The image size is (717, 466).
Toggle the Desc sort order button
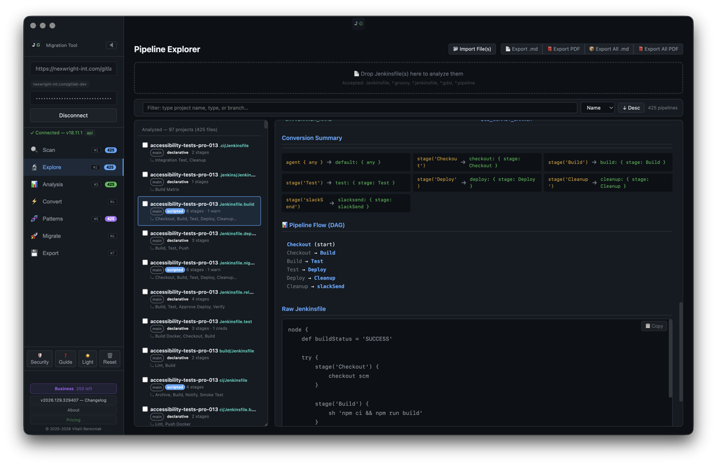click(631, 108)
